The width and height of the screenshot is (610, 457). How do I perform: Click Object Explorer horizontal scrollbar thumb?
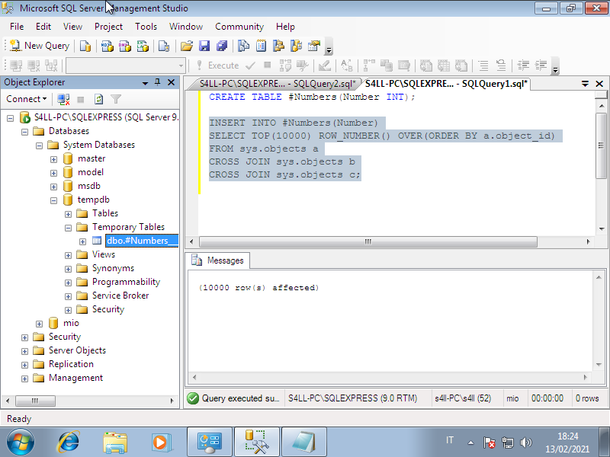(35, 401)
